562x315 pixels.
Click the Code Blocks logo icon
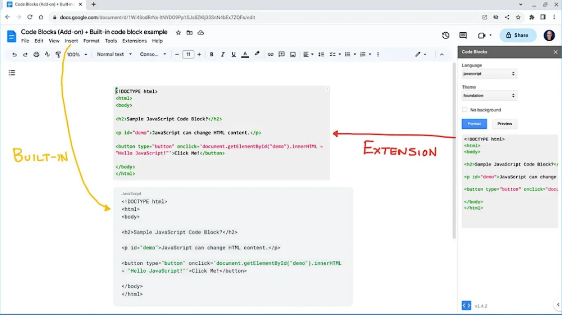[467, 306]
